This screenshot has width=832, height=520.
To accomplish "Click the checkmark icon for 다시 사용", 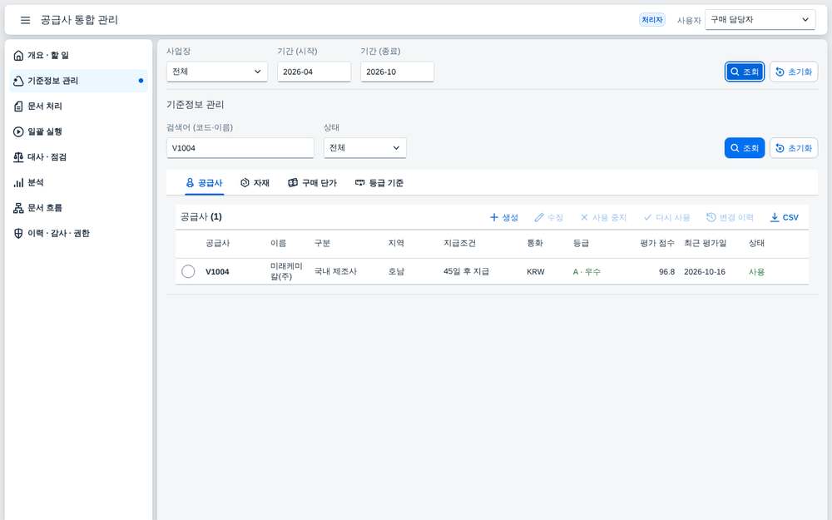I will tap(647, 217).
